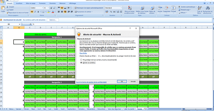Open the Décembre sheet tab

click(101, 109)
